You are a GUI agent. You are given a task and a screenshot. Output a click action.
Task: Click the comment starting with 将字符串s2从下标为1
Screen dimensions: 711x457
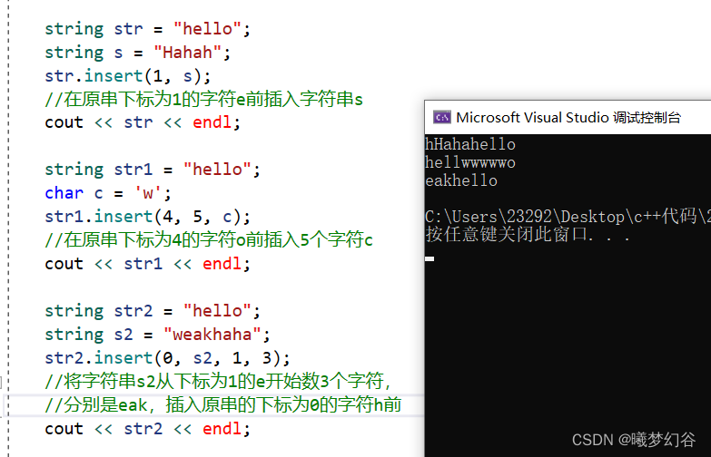pyautogui.click(x=218, y=382)
